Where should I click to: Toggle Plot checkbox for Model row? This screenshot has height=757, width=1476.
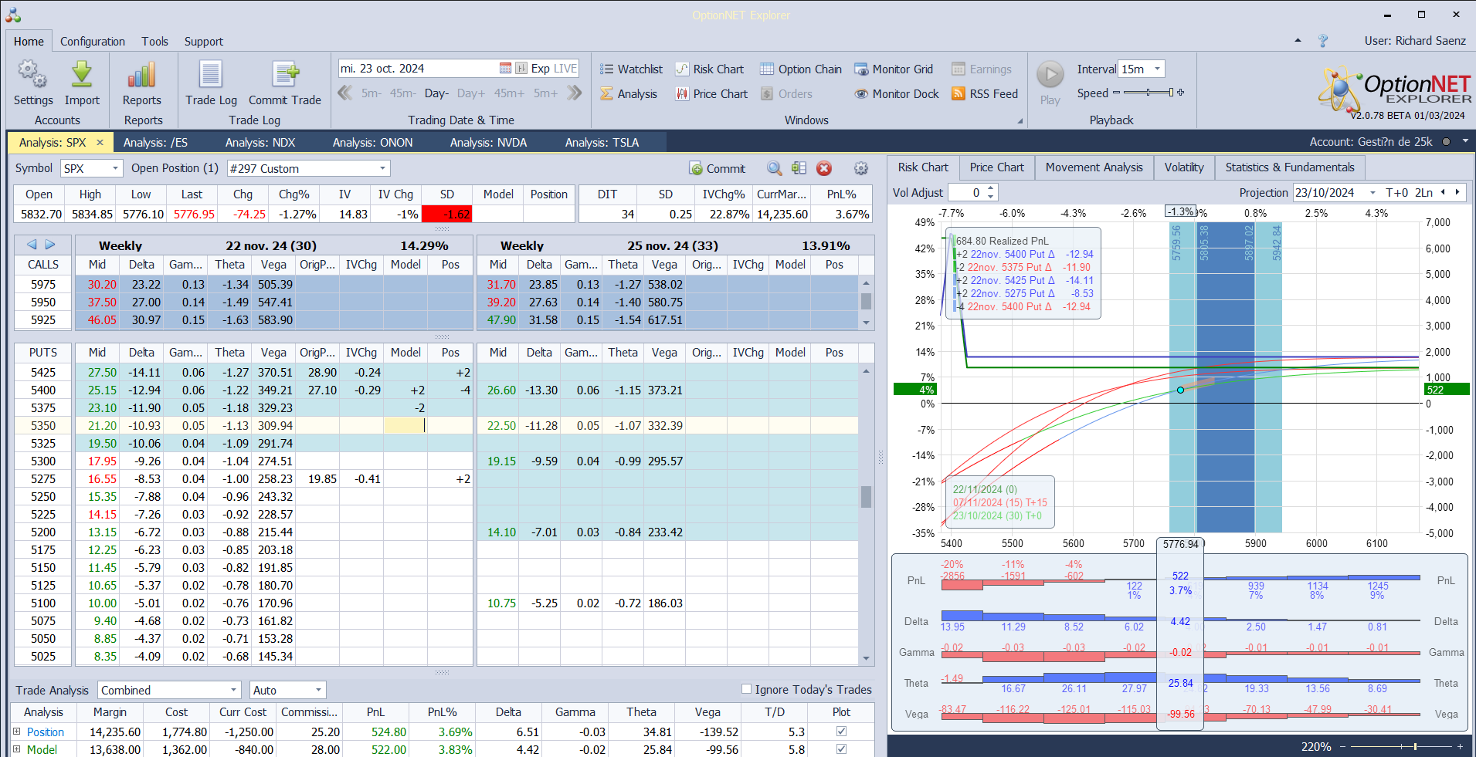tap(841, 749)
